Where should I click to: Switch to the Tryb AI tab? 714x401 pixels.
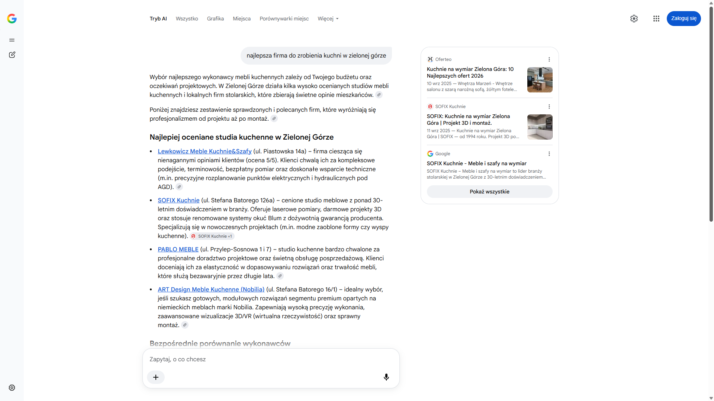click(158, 19)
